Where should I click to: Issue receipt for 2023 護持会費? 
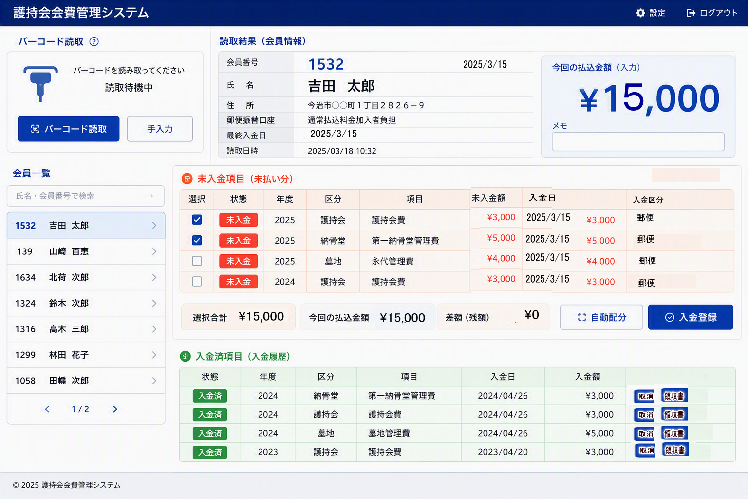[675, 450]
